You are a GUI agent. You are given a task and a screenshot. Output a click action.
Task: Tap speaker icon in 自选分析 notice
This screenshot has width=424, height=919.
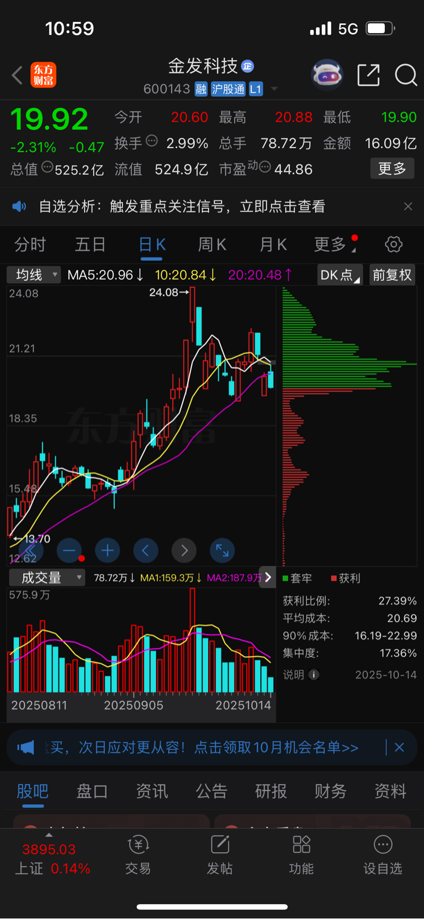tap(19, 207)
